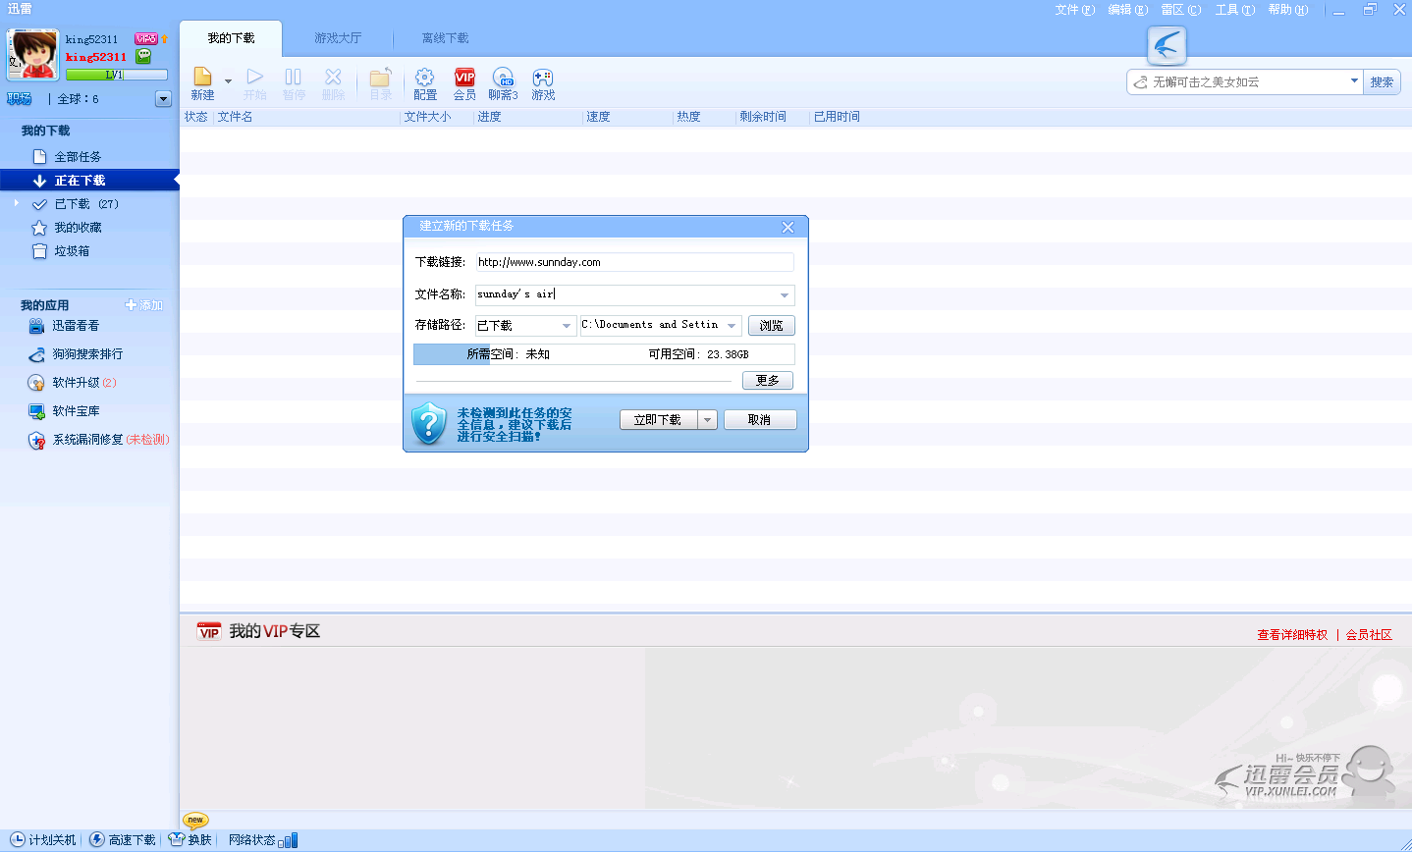This screenshot has height=852, width=1412.
Task: Click the Start (开始) play icon
Action: pos(255,83)
